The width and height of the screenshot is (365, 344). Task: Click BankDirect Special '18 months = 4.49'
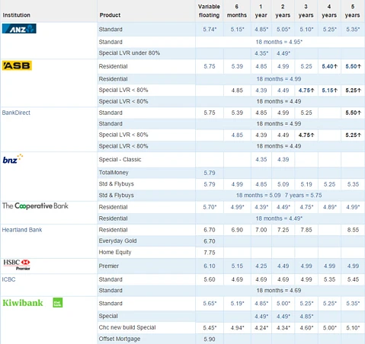pyautogui.click(x=279, y=146)
